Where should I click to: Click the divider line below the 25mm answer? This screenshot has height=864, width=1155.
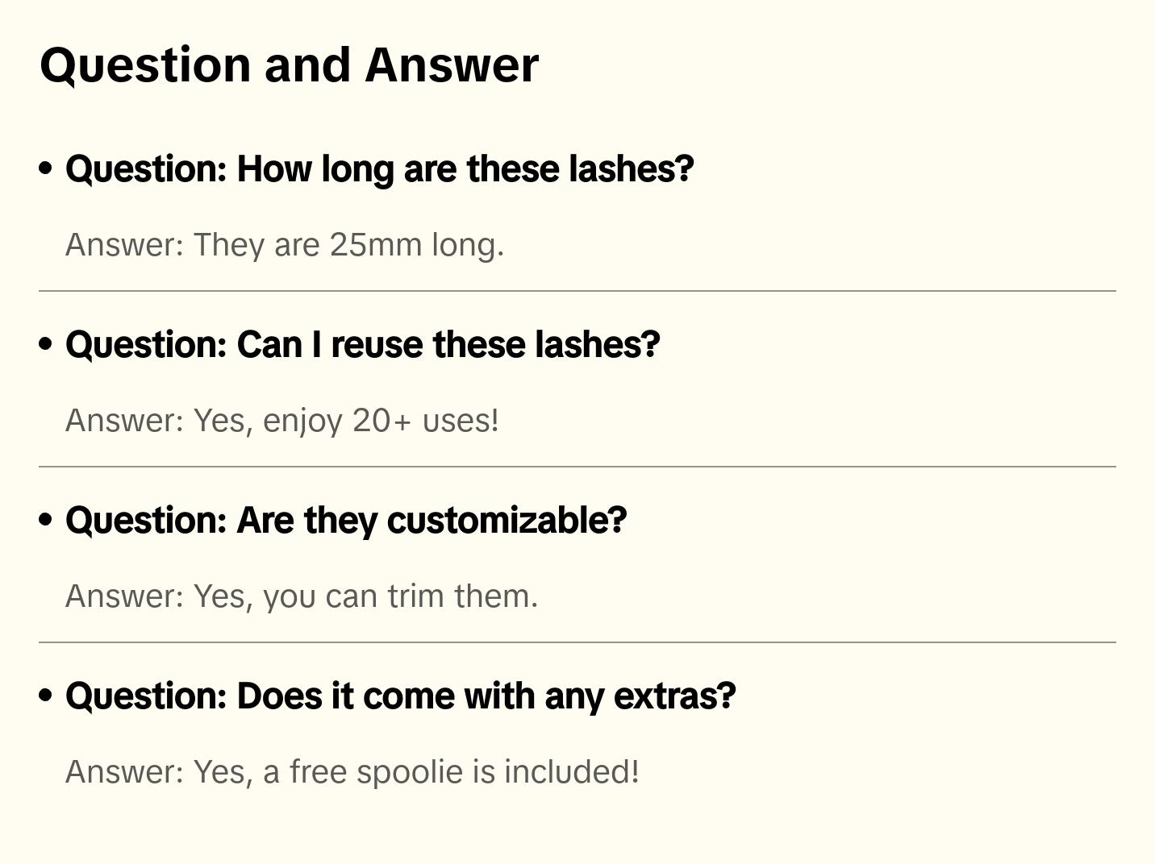tap(577, 291)
